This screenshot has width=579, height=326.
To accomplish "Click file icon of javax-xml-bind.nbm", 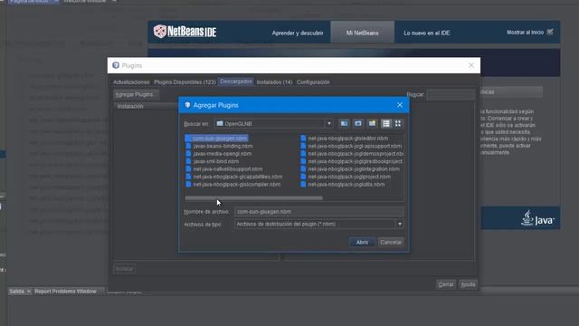I will 188,161.
